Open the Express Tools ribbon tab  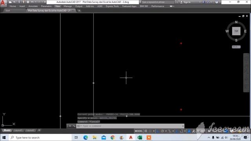point(112,6)
